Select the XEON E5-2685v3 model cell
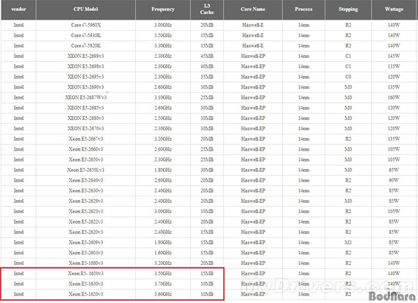Image resolution: width=418 pixels, height=303 pixels. pos(86,108)
